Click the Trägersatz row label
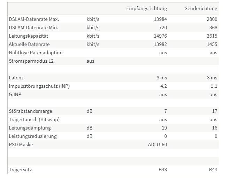The image size is (244, 180). [21, 170]
